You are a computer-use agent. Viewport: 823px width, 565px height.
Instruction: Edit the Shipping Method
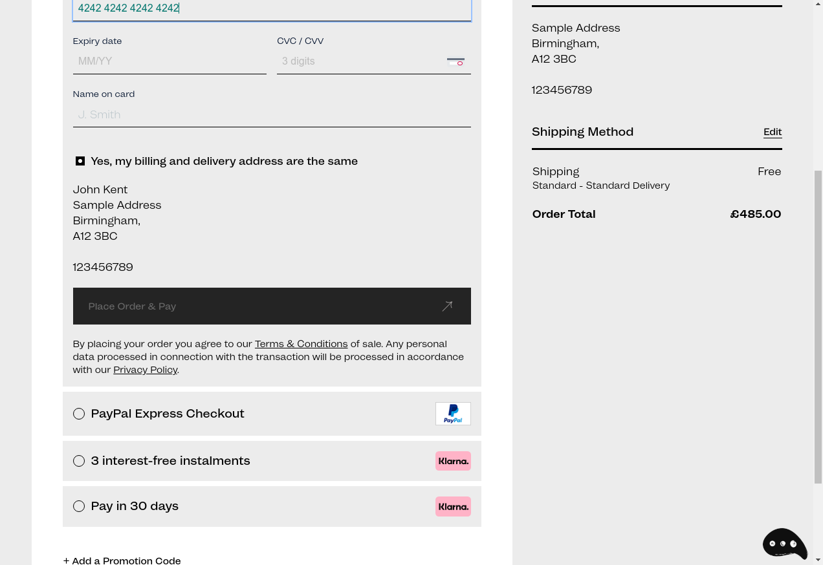point(773,132)
